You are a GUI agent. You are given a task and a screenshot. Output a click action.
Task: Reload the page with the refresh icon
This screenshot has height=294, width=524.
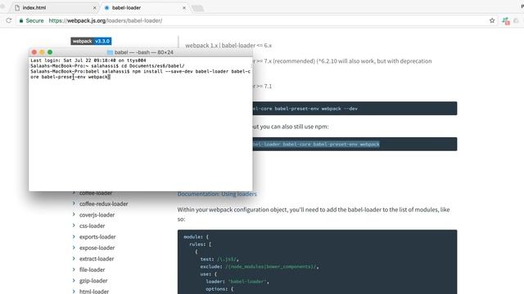click(x=9, y=20)
